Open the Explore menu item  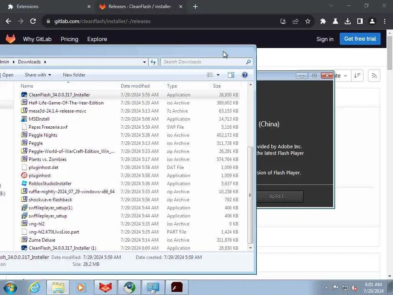pyautogui.click(x=97, y=39)
